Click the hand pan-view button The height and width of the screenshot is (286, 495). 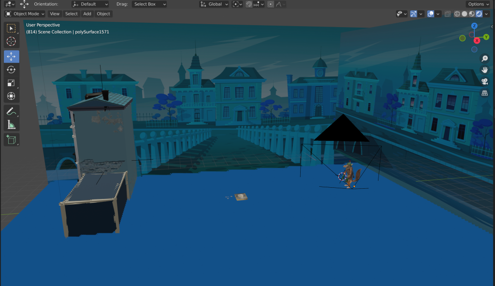point(484,70)
